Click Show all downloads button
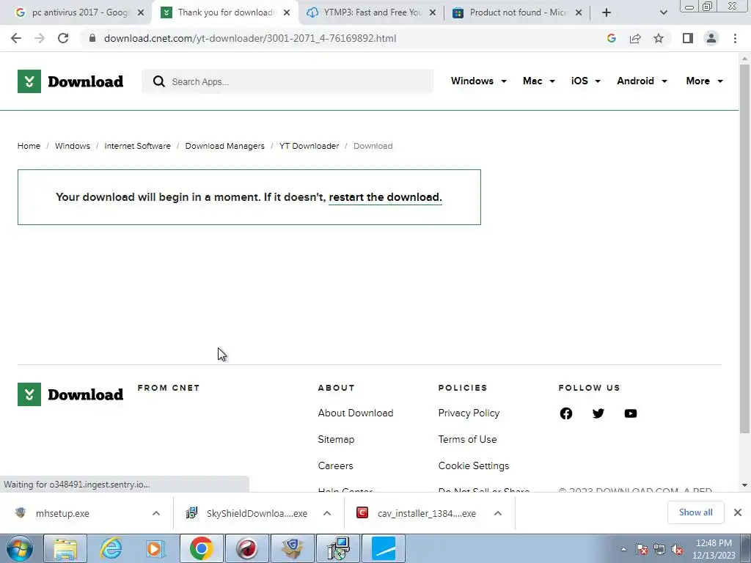Image resolution: width=751 pixels, height=563 pixels. (695, 512)
